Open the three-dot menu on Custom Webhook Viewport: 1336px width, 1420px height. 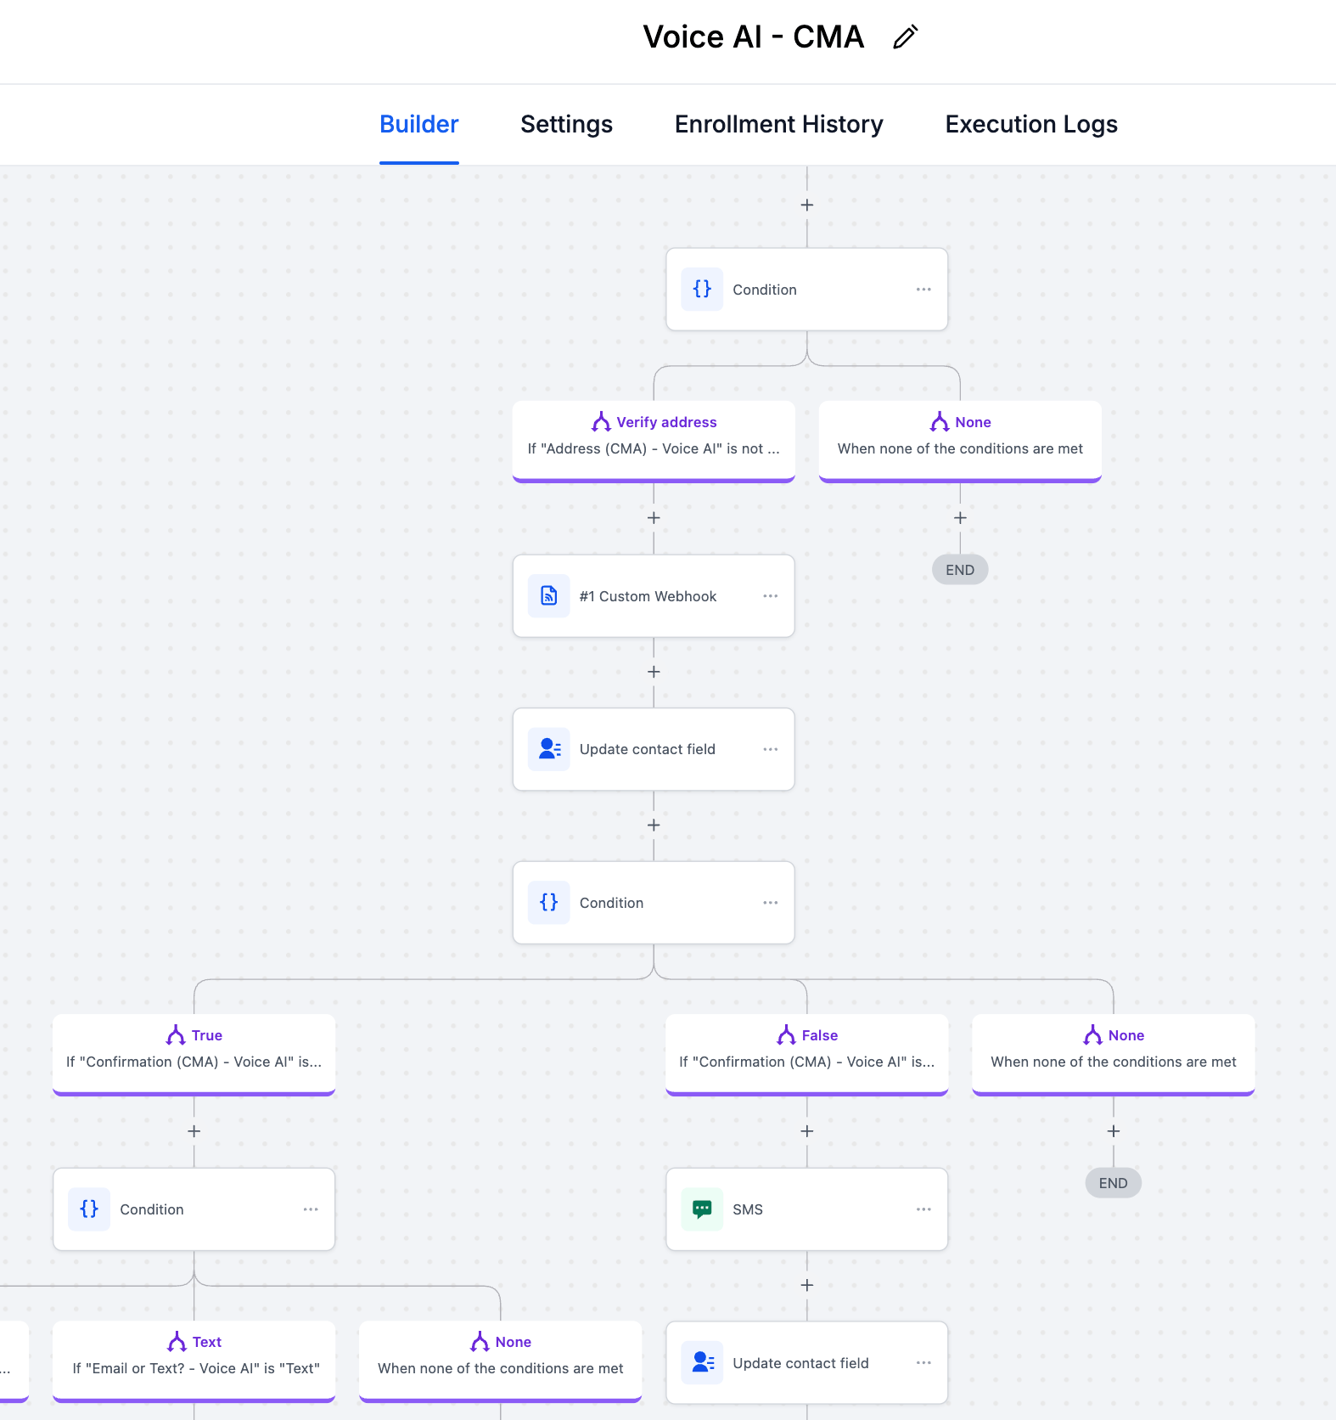[x=770, y=596]
